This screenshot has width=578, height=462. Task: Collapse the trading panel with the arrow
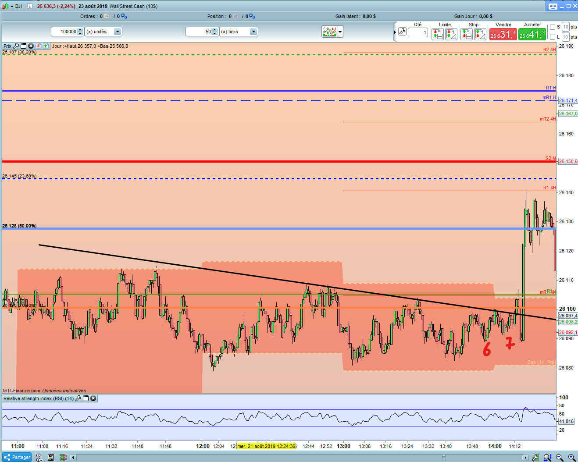click(395, 32)
